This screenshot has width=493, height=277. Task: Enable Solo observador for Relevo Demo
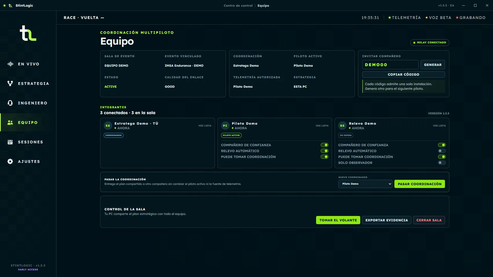(x=442, y=163)
